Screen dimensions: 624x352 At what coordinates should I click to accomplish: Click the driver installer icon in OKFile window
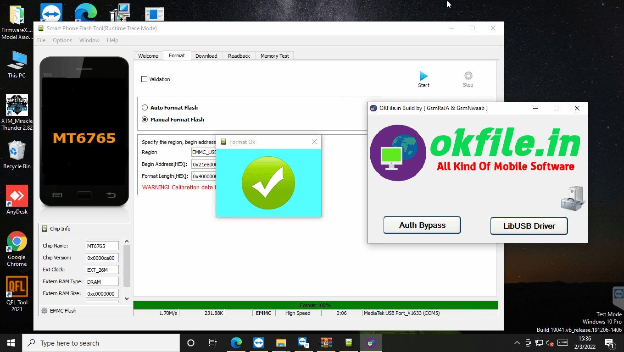coord(573,198)
